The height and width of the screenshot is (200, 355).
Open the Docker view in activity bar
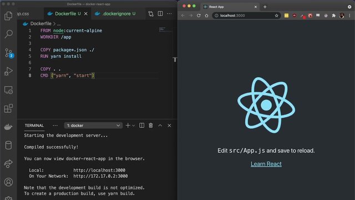coord(8,127)
